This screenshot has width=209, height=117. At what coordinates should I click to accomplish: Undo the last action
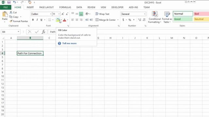(14, 2)
